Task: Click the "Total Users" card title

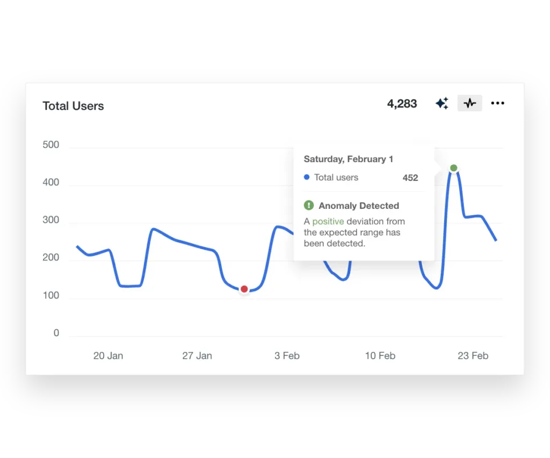Action: tap(73, 106)
